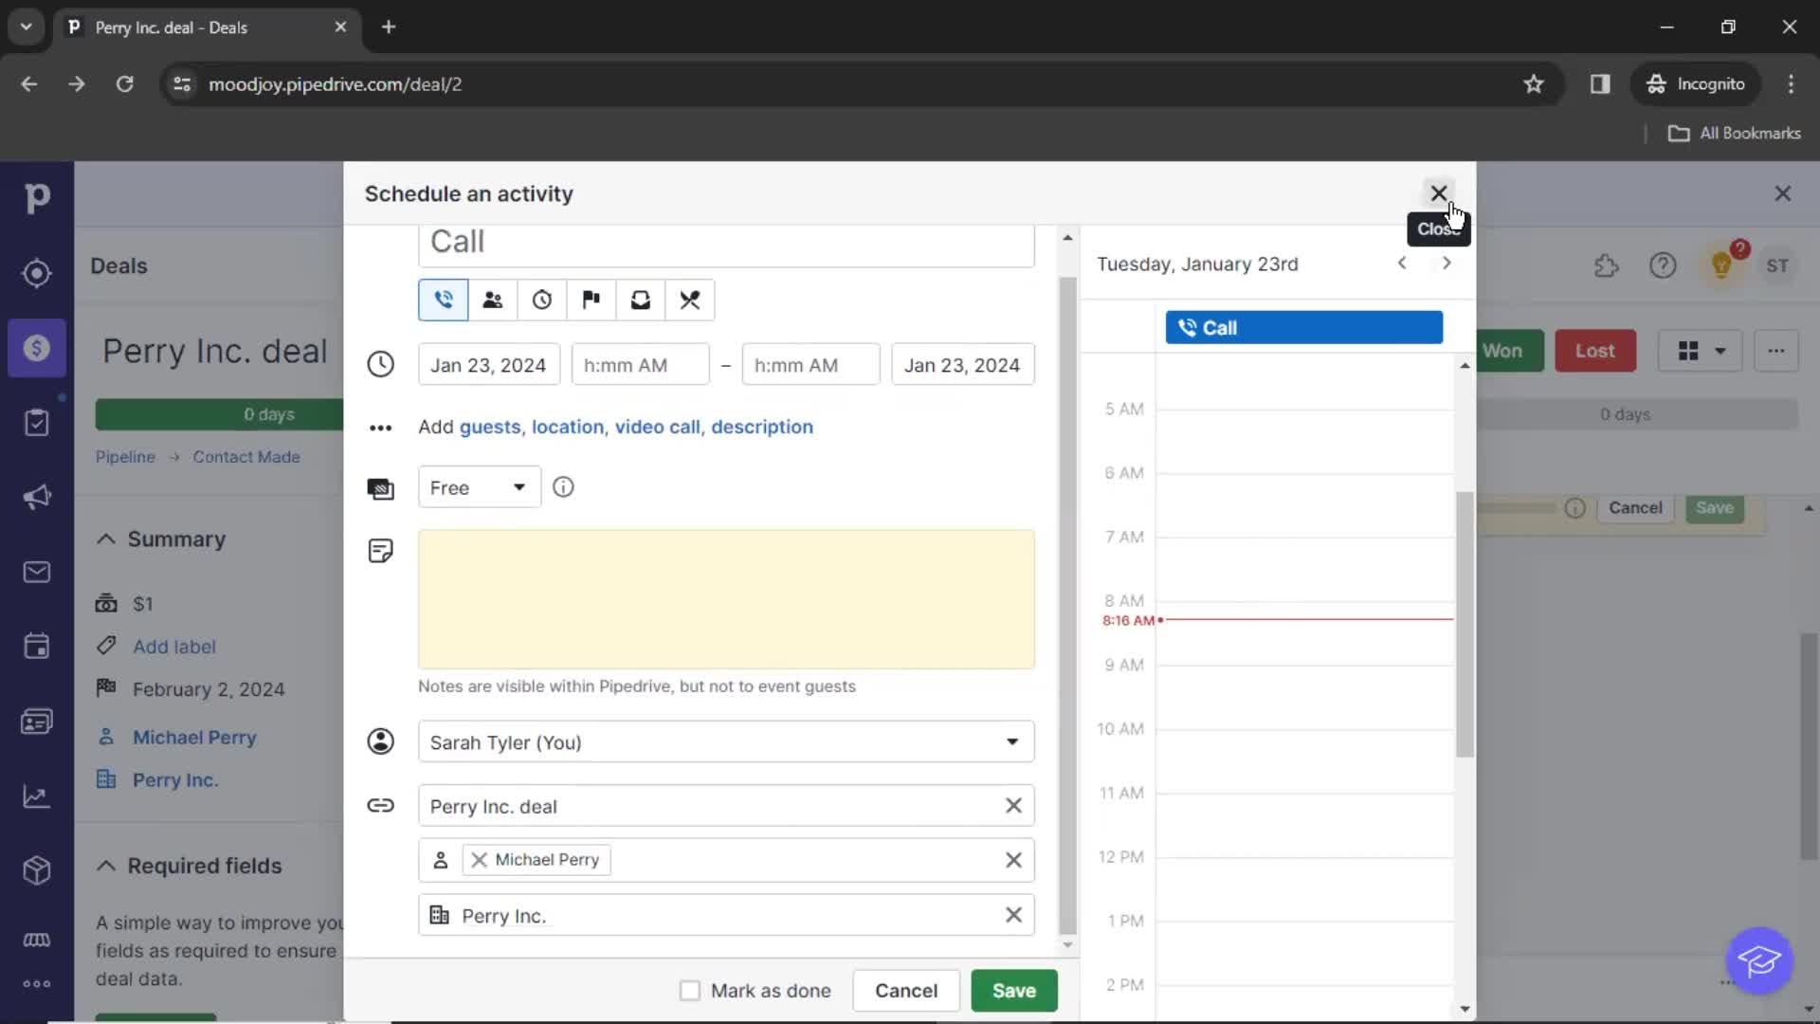Click the calendar day view scrollbar
This screenshot has width=1820, height=1024.
click(x=1465, y=625)
